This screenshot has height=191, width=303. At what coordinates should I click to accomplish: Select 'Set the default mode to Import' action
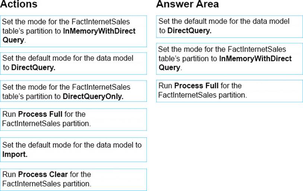tap(73, 150)
